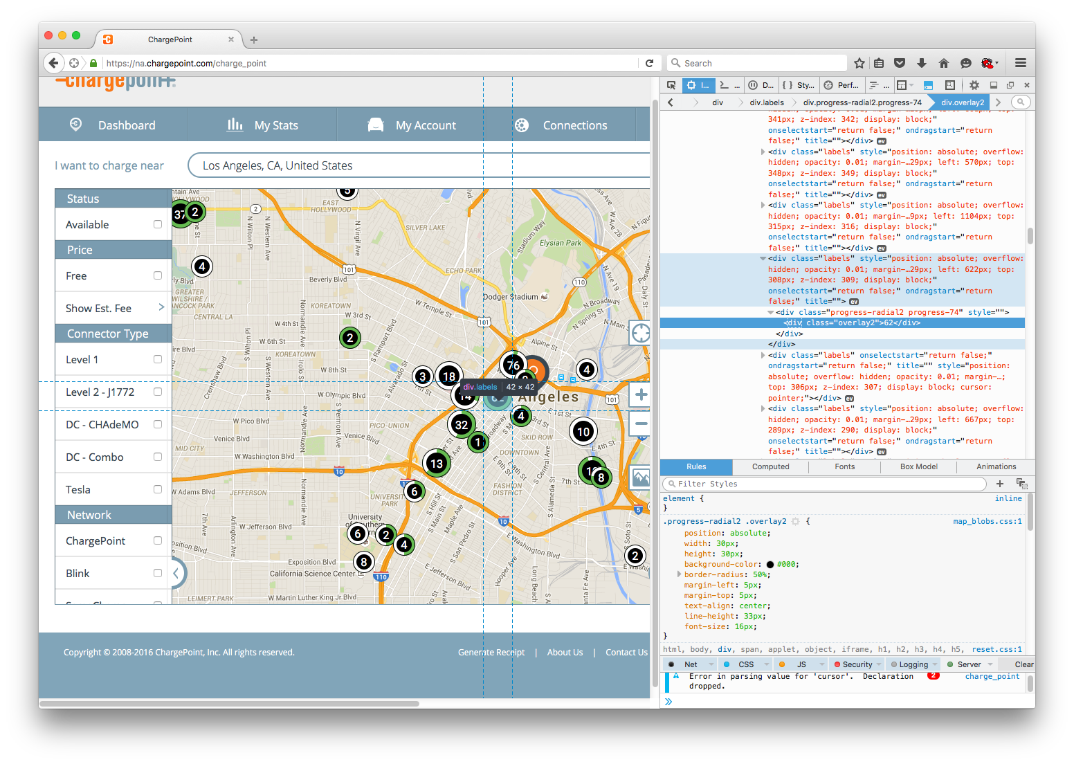Enable the Level 2 - J1772 checkbox
Viewport: 1074px width, 764px height.
click(x=158, y=392)
